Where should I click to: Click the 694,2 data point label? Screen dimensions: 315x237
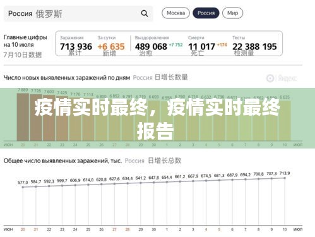(x=246, y=175)
